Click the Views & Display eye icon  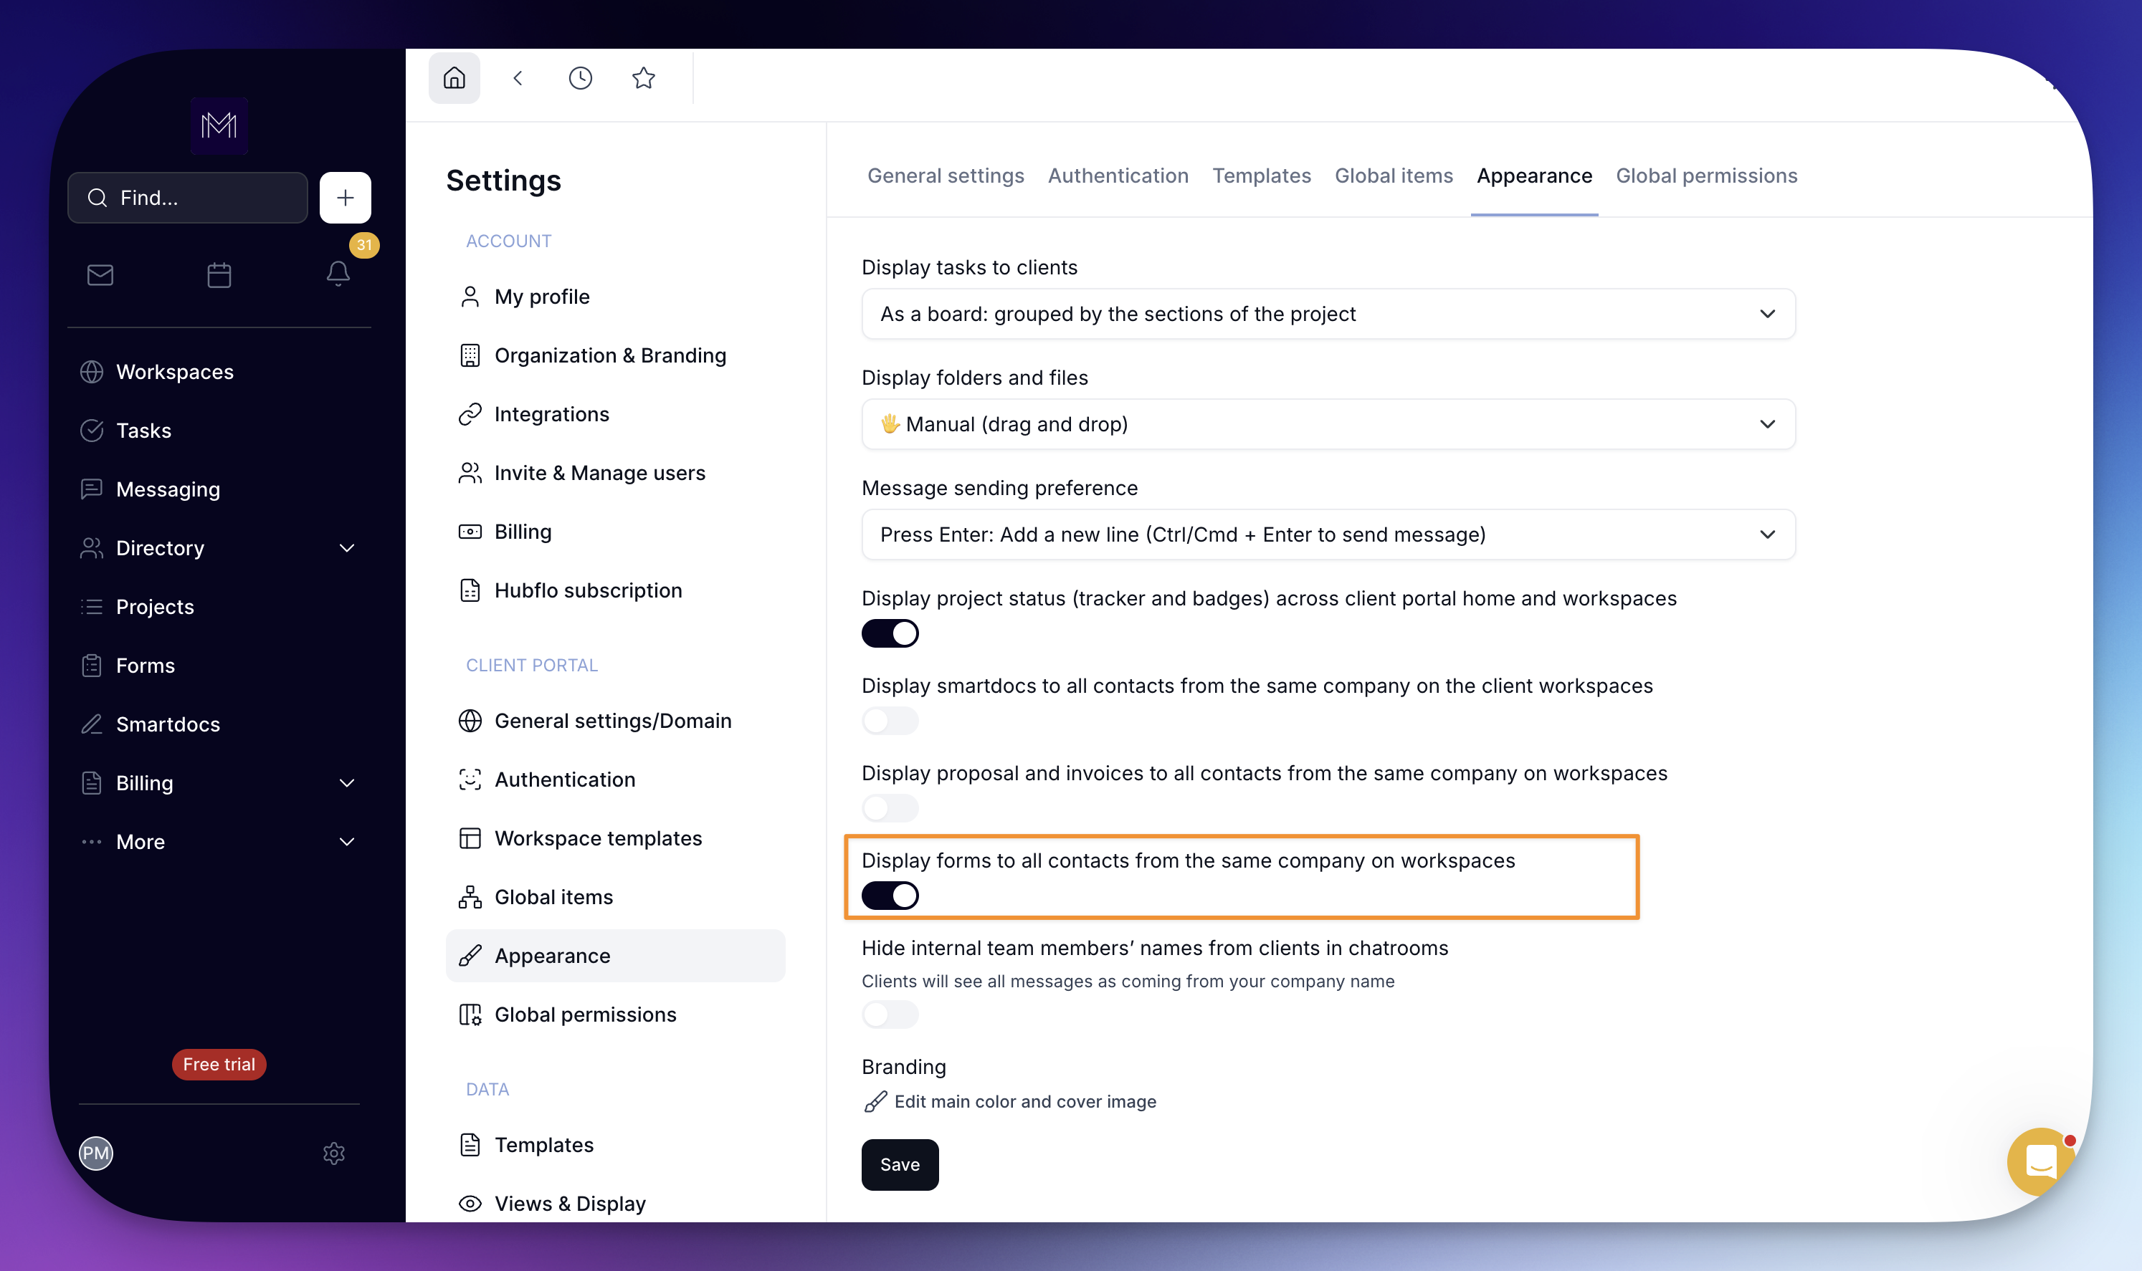coord(470,1204)
